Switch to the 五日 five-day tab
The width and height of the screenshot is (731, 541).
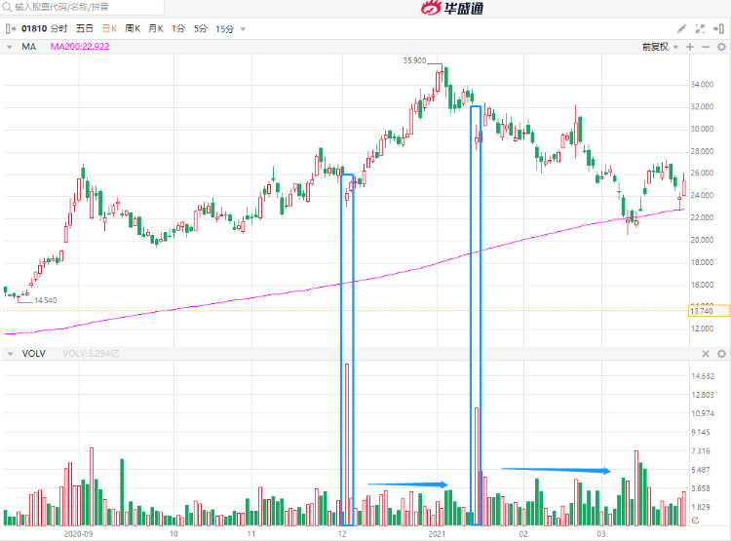85,29
